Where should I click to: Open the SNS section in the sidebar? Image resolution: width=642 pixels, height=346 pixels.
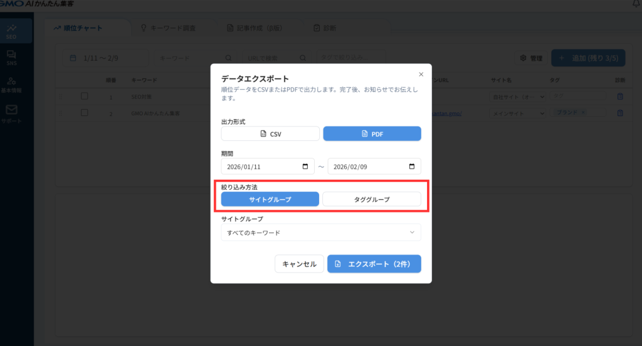(x=11, y=58)
